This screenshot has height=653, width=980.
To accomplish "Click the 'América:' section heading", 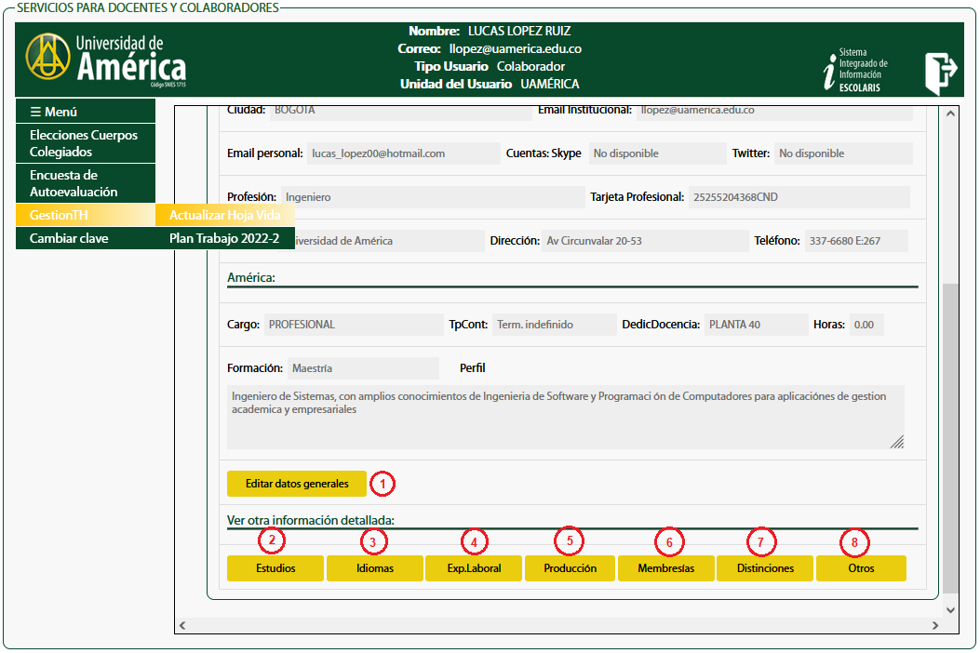I will pos(251,277).
